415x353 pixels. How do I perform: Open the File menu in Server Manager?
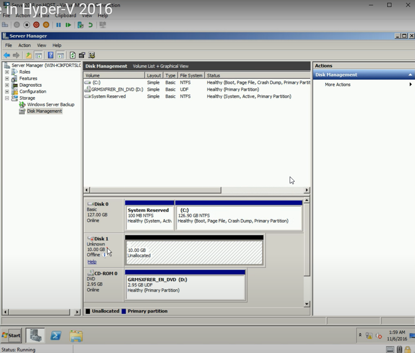(9, 45)
